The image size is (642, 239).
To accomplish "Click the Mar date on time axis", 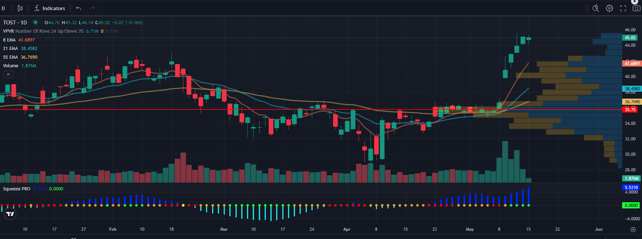I will [224, 229].
